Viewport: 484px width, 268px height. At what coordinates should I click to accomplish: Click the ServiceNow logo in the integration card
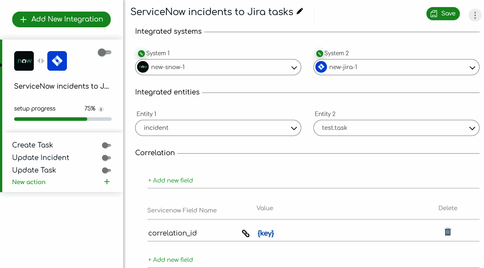(24, 61)
